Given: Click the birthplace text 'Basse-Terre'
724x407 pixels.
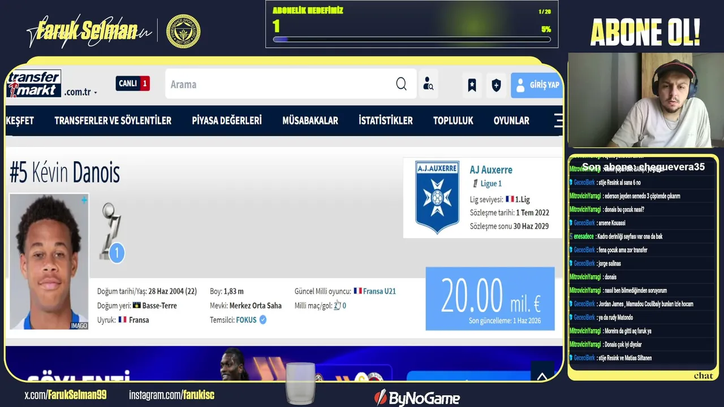Looking at the screenshot, I should coord(160,306).
